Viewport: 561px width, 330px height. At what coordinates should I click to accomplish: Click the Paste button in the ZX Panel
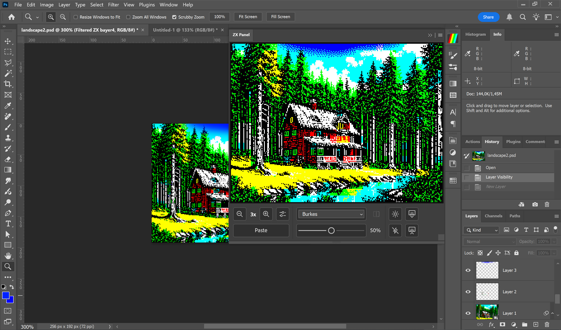(x=261, y=230)
